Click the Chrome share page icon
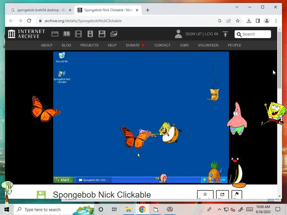Viewport: 287px width, 215px height. 229,21
